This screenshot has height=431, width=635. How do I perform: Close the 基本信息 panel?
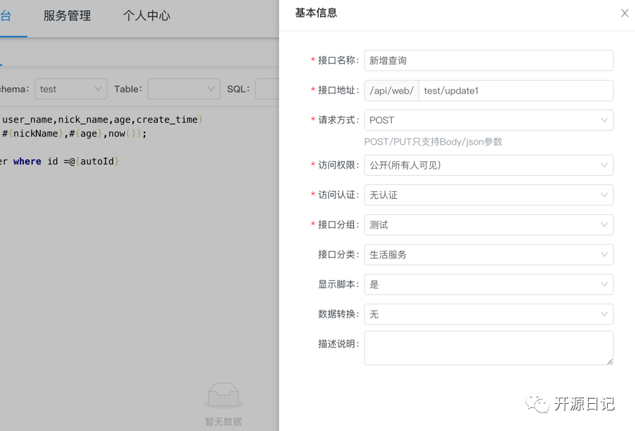(624, 13)
